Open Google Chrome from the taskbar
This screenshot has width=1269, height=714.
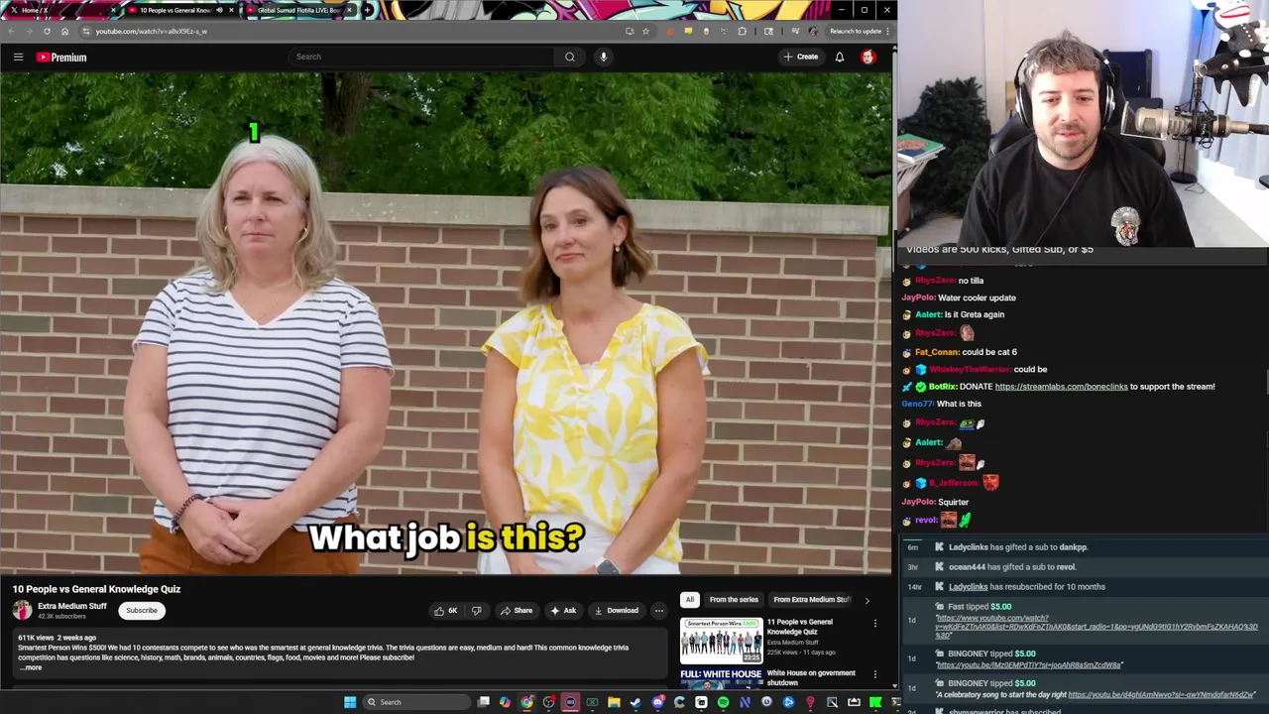[x=526, y=702]
